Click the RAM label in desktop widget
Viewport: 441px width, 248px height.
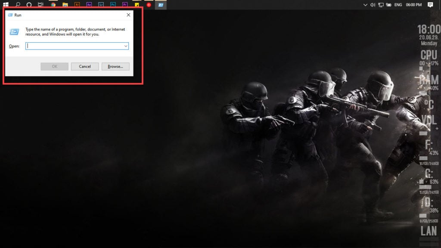[429, 80]
